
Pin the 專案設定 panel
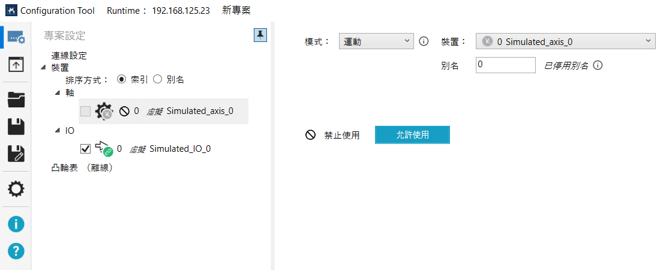(260, 35)
